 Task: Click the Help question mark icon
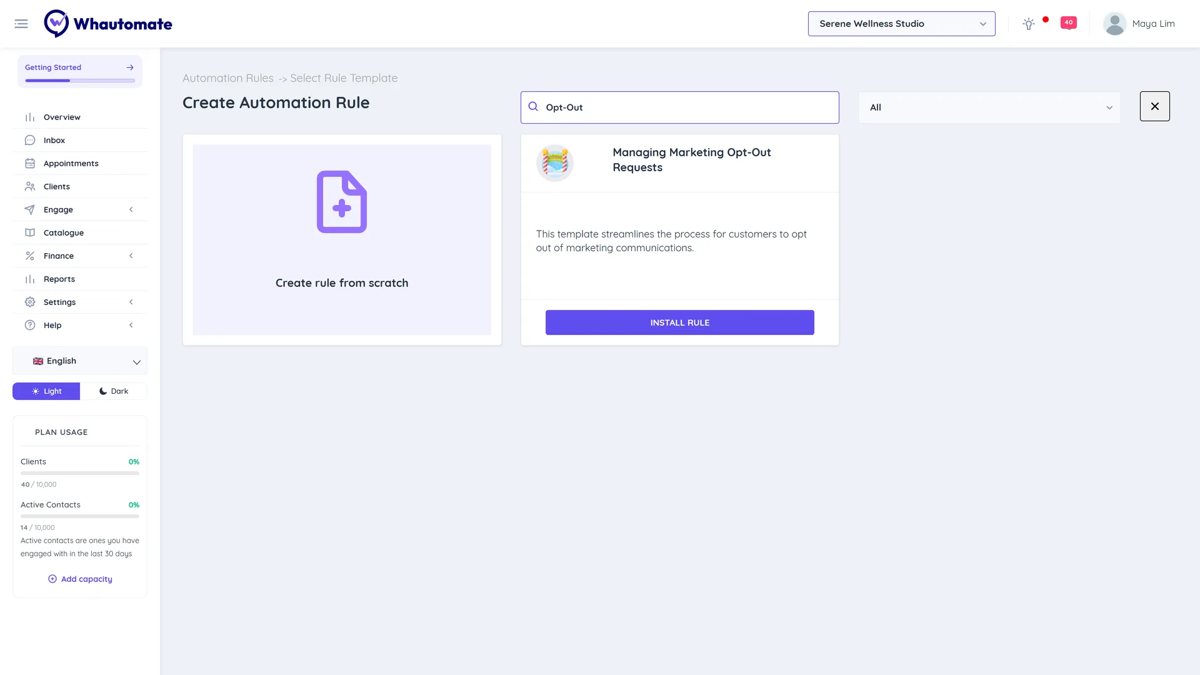30,325
